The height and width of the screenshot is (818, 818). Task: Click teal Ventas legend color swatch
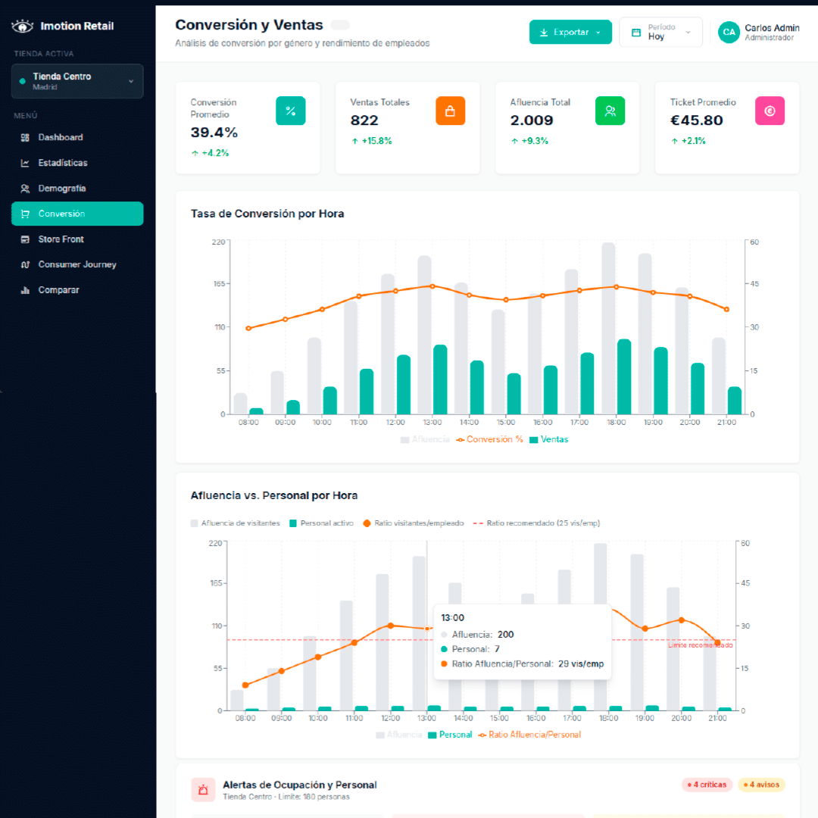point(534,439)
